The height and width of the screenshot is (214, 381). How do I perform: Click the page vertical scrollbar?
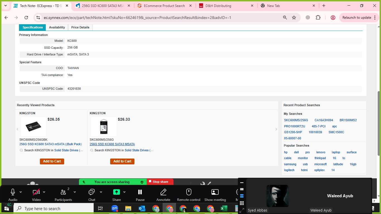[x=379, y=123]
